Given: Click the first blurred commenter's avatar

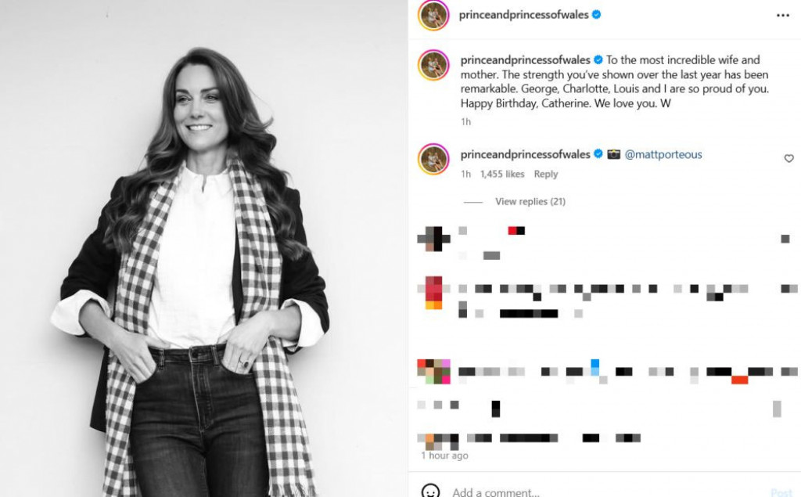Looking at the screenshot, I should [x=433, y=239].
